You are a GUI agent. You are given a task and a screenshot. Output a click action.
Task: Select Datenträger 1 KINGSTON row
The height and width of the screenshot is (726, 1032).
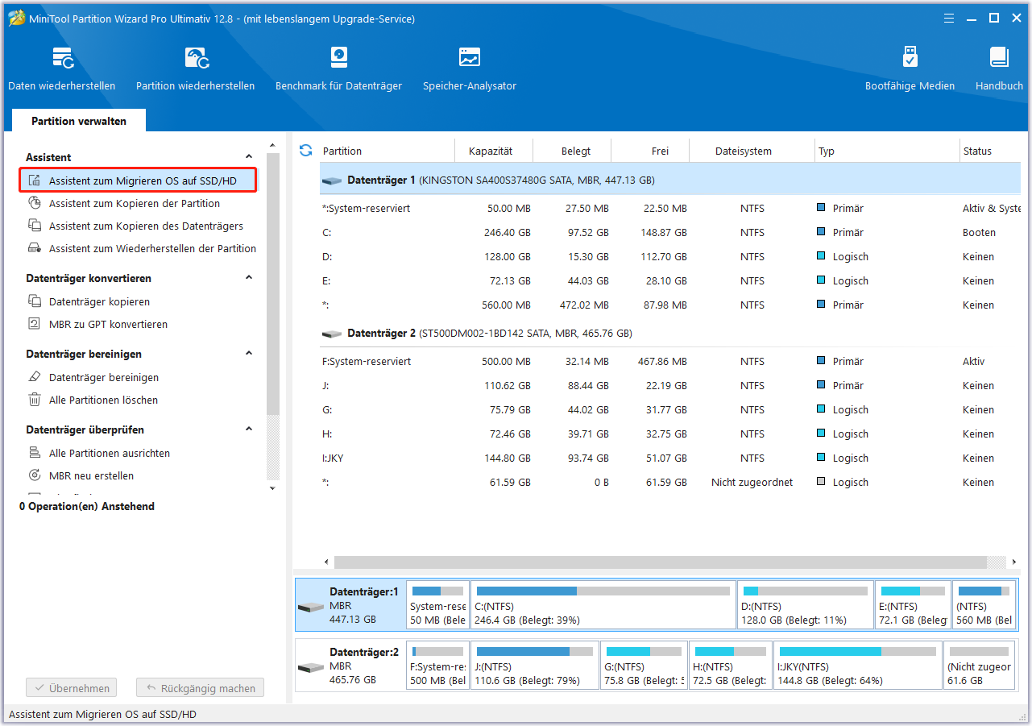[669, 180]
